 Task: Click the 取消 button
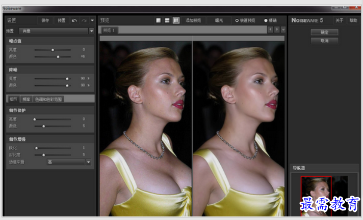[x=324, y=41]
